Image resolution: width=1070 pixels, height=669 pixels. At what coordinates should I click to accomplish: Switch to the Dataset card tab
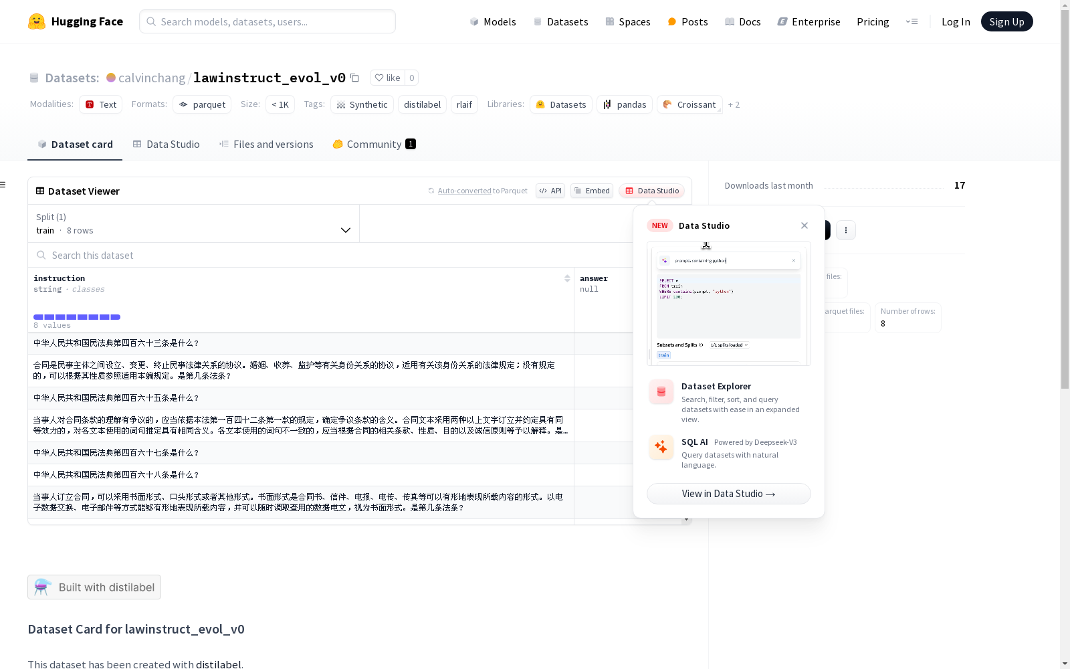[75, 144]
